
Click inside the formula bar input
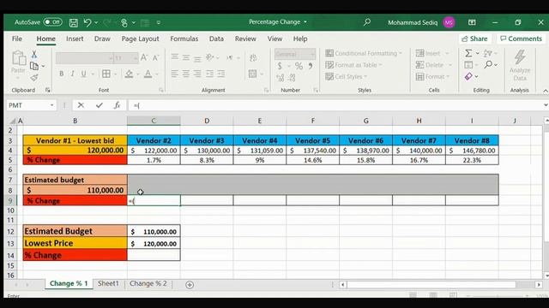[336, 105]
